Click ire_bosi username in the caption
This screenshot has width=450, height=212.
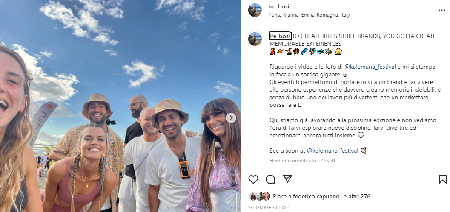(280, 36)
